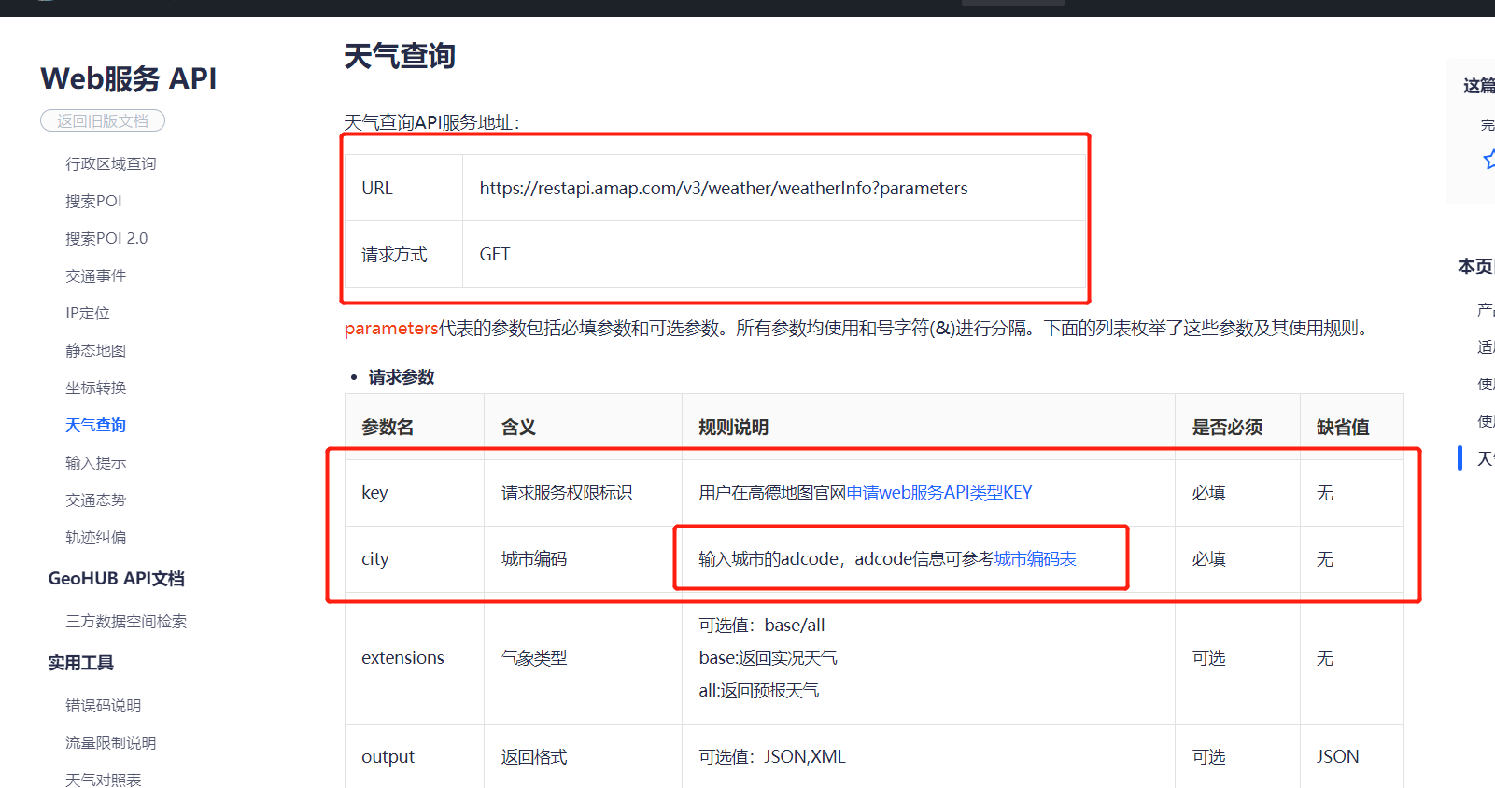This screenshot has width=1495, height=788.
Task: Open 错误码说明 under 实用工具
Action: point(103,706)
